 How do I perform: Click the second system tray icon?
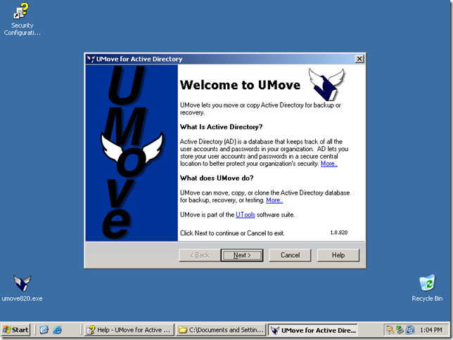pyautogui.click(x=400, y=329)
